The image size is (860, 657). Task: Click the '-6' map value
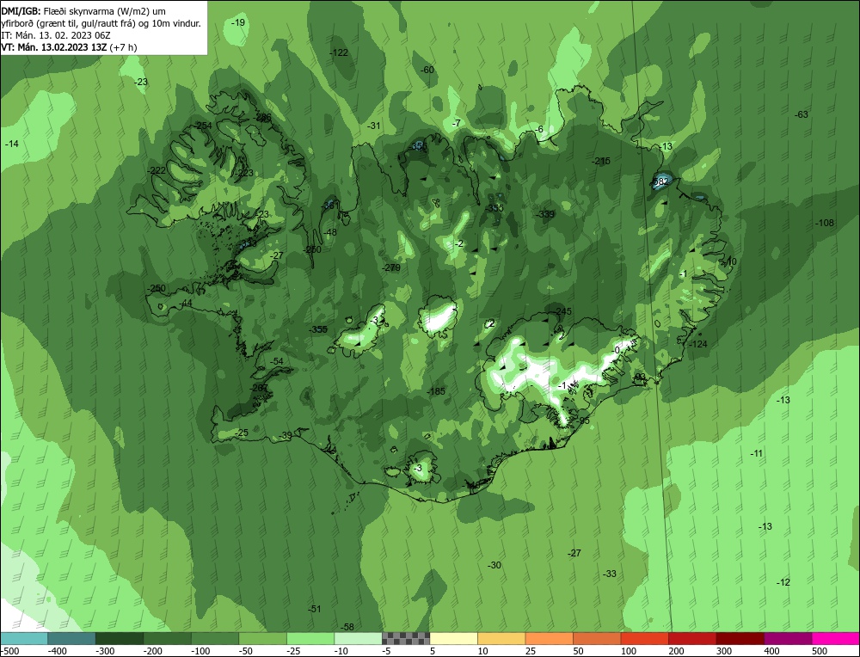pyautogui.click(x=539, y=129)
